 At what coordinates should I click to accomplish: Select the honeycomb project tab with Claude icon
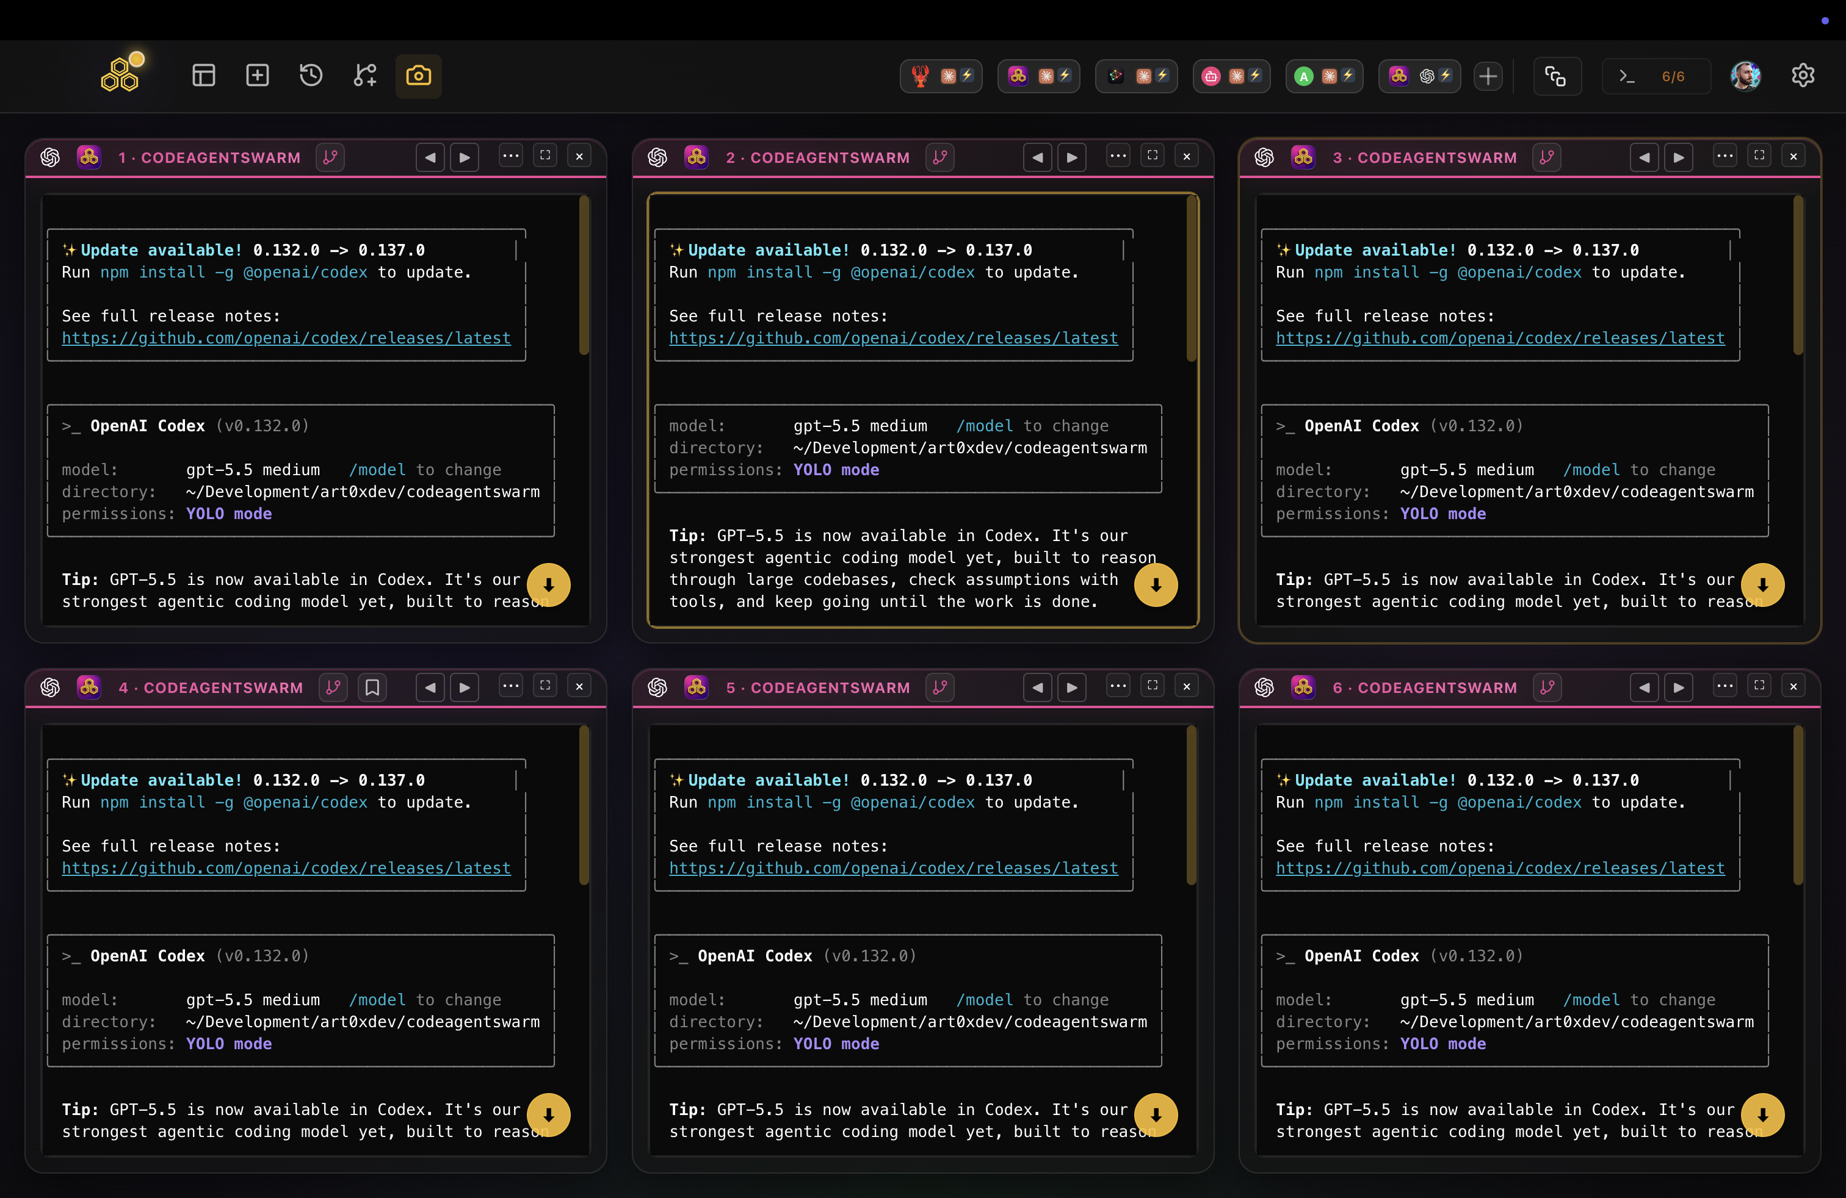click(1038, 76)
